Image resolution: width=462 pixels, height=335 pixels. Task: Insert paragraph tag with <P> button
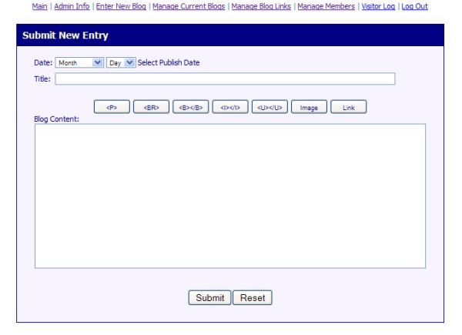[x=112, y=108]
